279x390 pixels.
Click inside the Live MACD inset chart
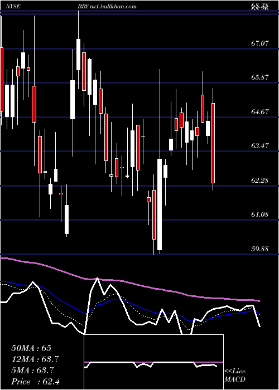click(153, 362)
